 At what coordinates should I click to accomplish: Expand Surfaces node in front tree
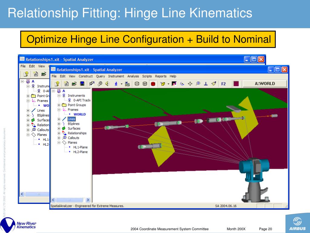pyautogui.click(x=59, y=128)
